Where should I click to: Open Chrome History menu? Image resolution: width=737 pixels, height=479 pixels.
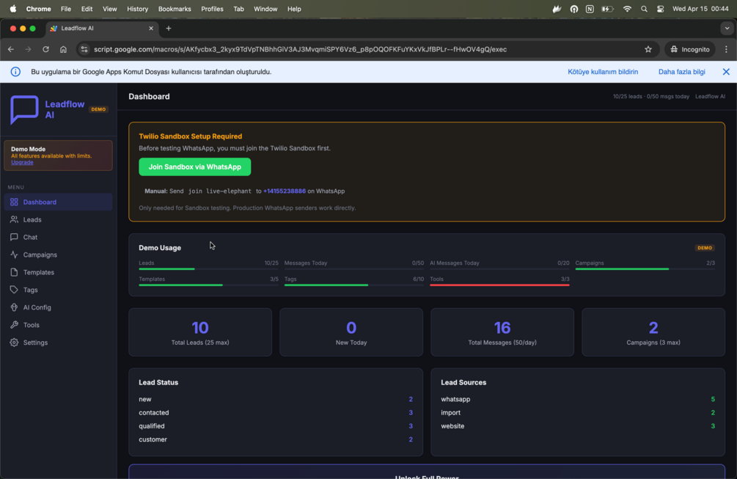(137, 9)
